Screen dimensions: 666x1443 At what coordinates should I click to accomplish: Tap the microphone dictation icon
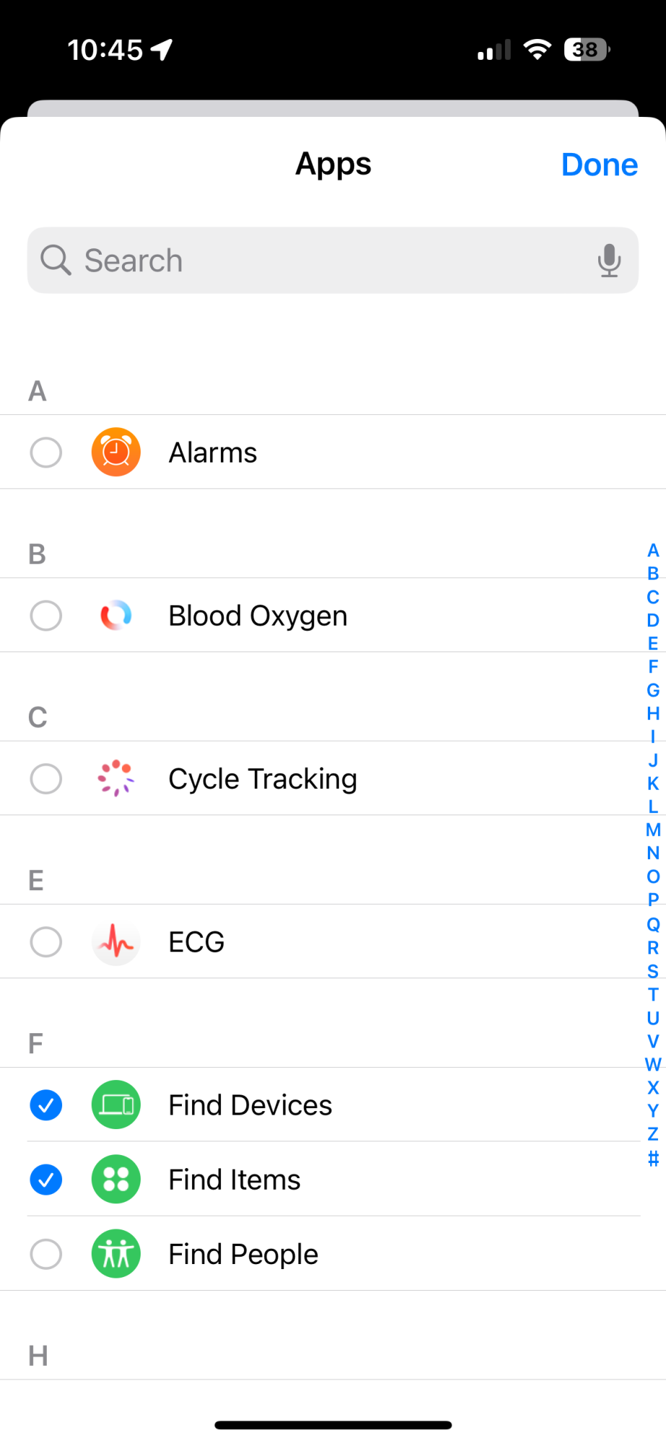click(609, 260)
